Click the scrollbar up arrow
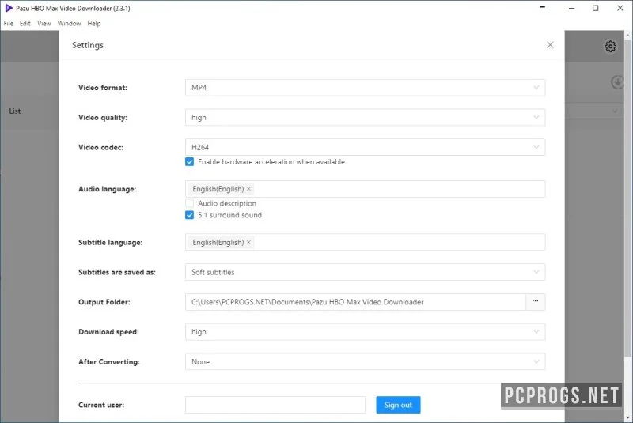This screenshot has height=423, width=633. pos(627,36)
